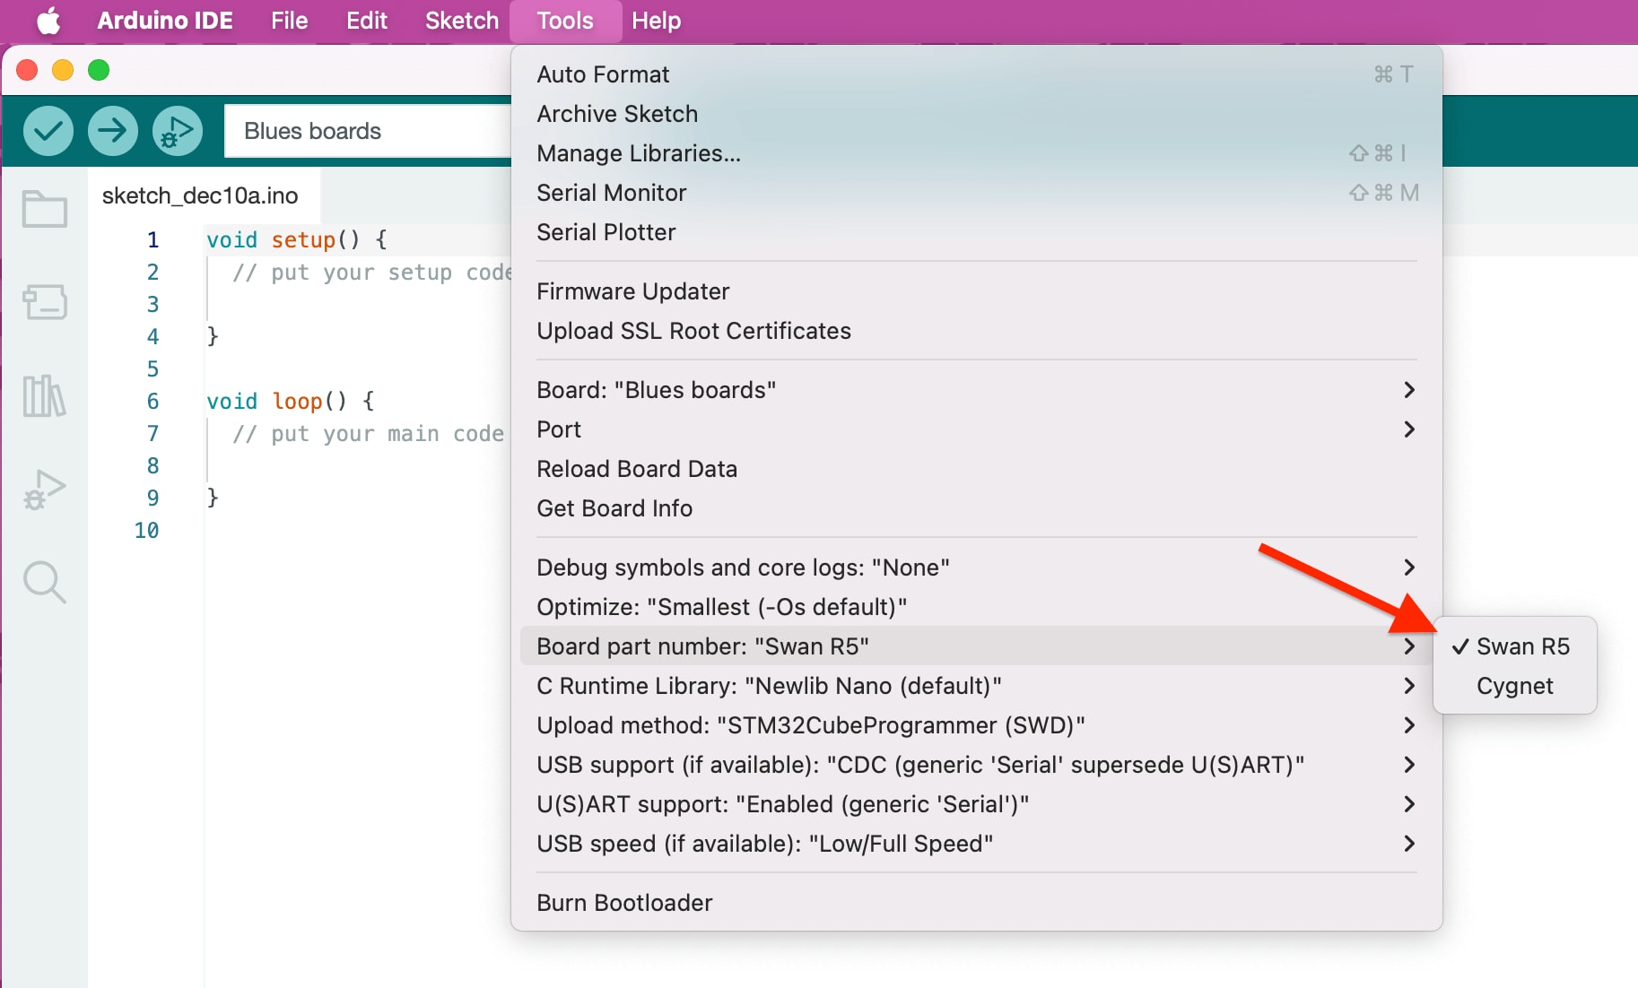The width and height of the screenshot is (1638, 988).
Task: Open the Search sidebar icon
Action: pos(45,583)
